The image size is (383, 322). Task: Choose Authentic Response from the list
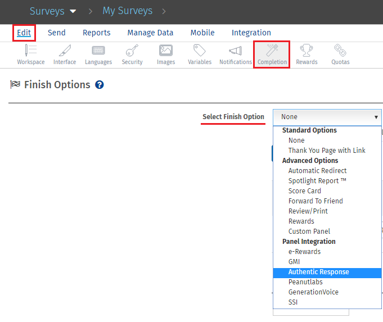(318, 272)
